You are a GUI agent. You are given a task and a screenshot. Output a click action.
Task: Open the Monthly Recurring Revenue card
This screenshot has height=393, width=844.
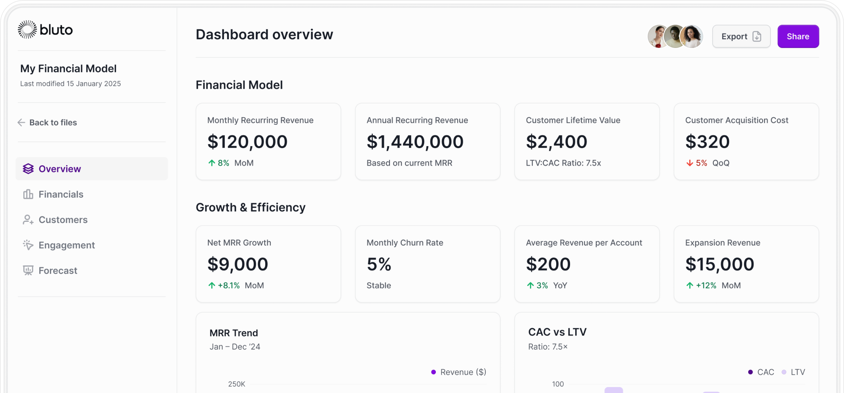pyautogui.click(x=268, y=141)
